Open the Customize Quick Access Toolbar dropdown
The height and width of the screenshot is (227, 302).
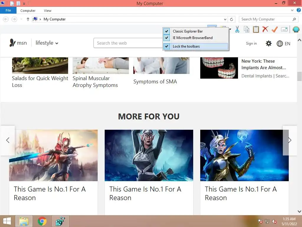(x=24, y=4)
